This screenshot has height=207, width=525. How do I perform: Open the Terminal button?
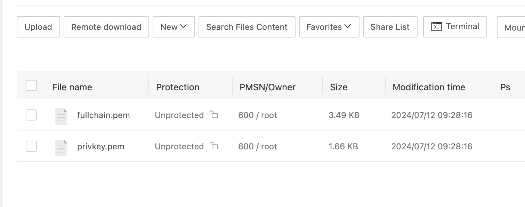coord(455,27)
